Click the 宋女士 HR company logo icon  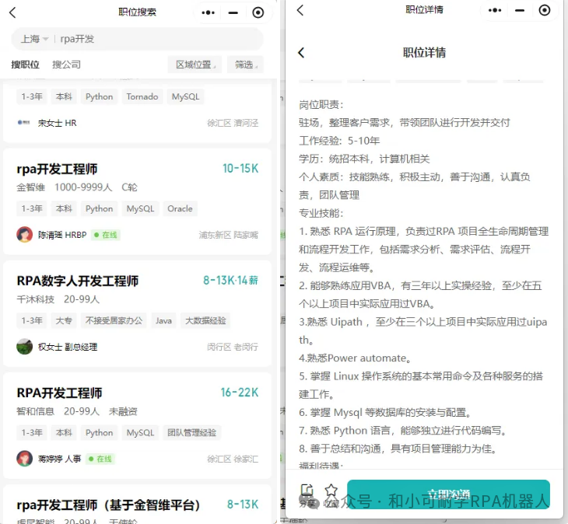click(x=25, y=123)
